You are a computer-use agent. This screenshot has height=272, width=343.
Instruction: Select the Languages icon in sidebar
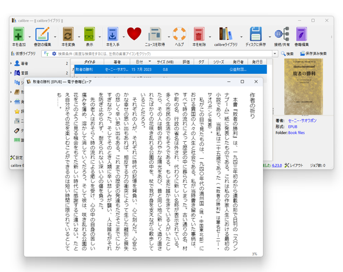click(17, 72)
